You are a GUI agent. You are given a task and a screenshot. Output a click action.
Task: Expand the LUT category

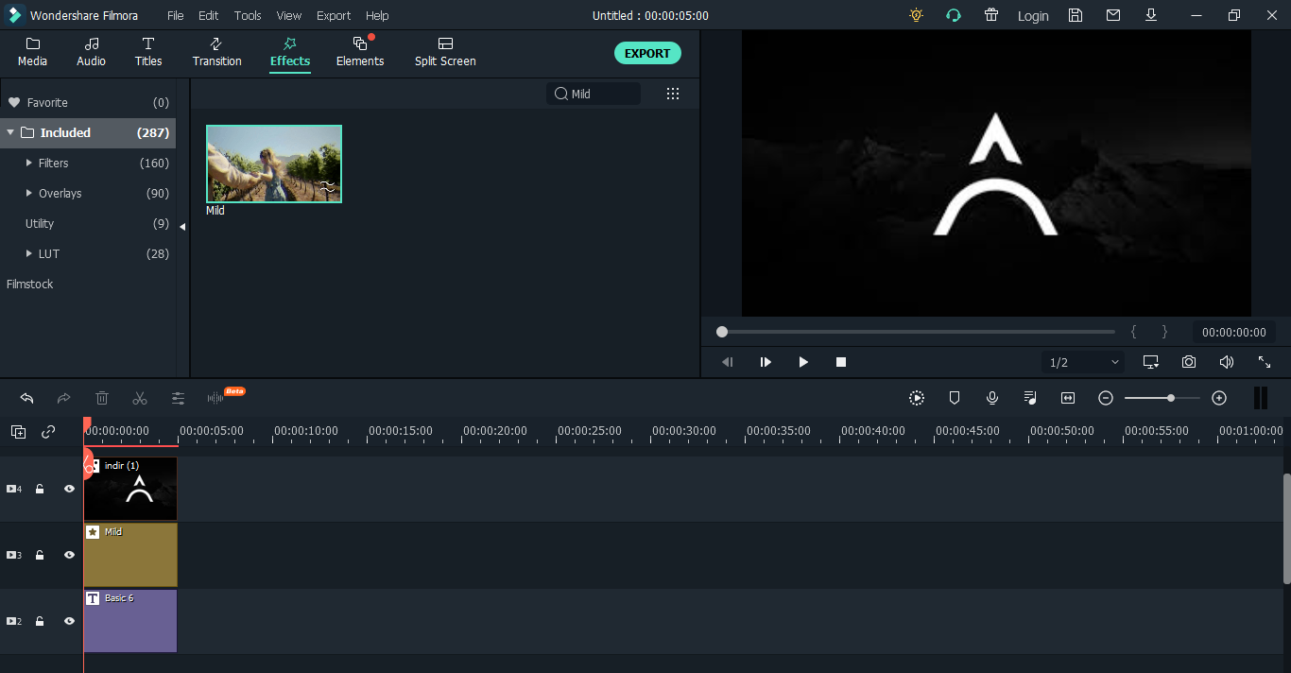click(x=29, y=253)
